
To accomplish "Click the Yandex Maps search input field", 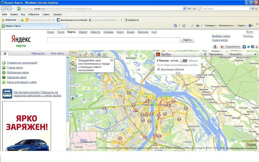I will (x=113, y=40).
